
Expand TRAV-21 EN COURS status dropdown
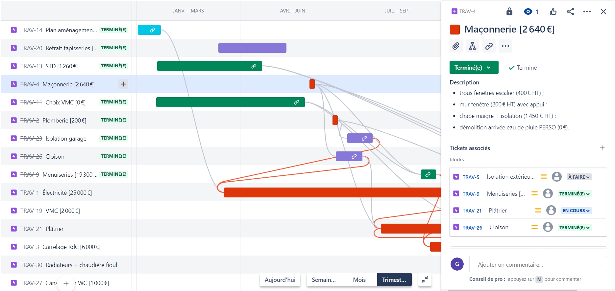tap(576, 211)
